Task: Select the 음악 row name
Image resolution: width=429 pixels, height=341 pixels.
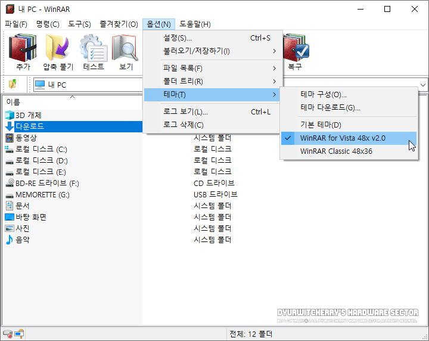Action: (x=23, y=240)
